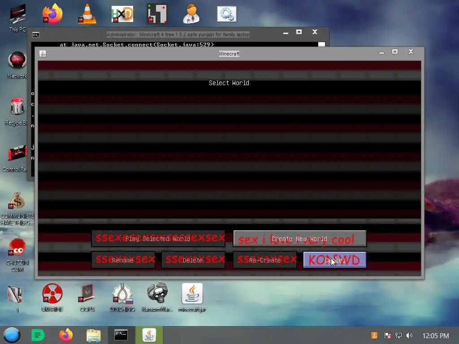The image size is (459, 344).
Task: Open the HxD hex editor shortcut
Action: pos(122,14)
